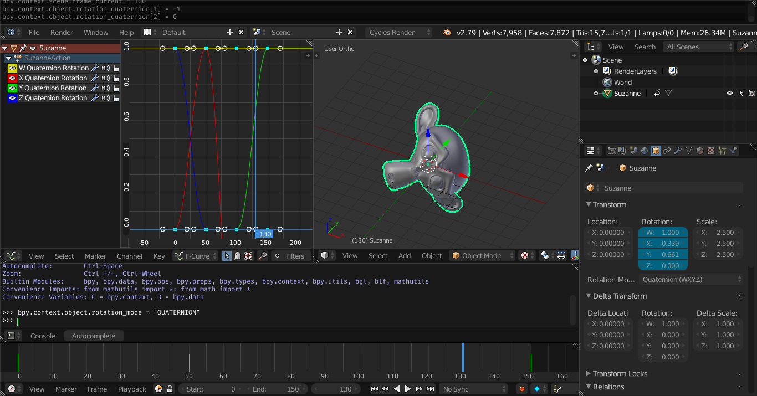
Task: Open the Material properties tab (sphere icon)
Action: (x=700, y=151)
